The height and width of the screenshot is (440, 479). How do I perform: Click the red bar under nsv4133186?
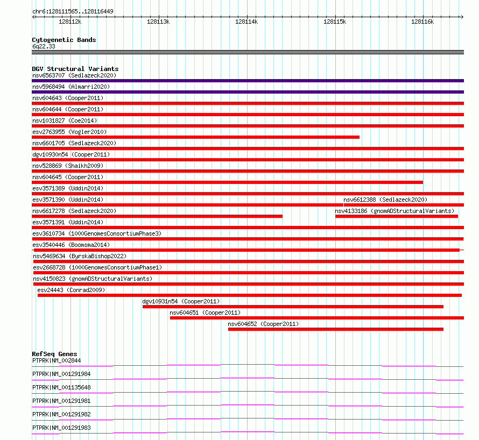(397, 216)
